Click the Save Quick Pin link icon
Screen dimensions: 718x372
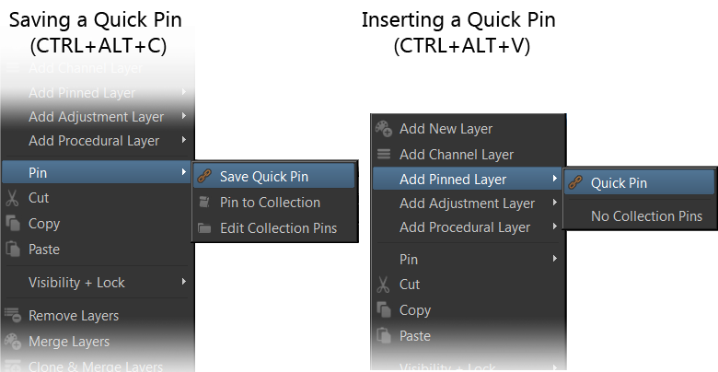(204, 177)
